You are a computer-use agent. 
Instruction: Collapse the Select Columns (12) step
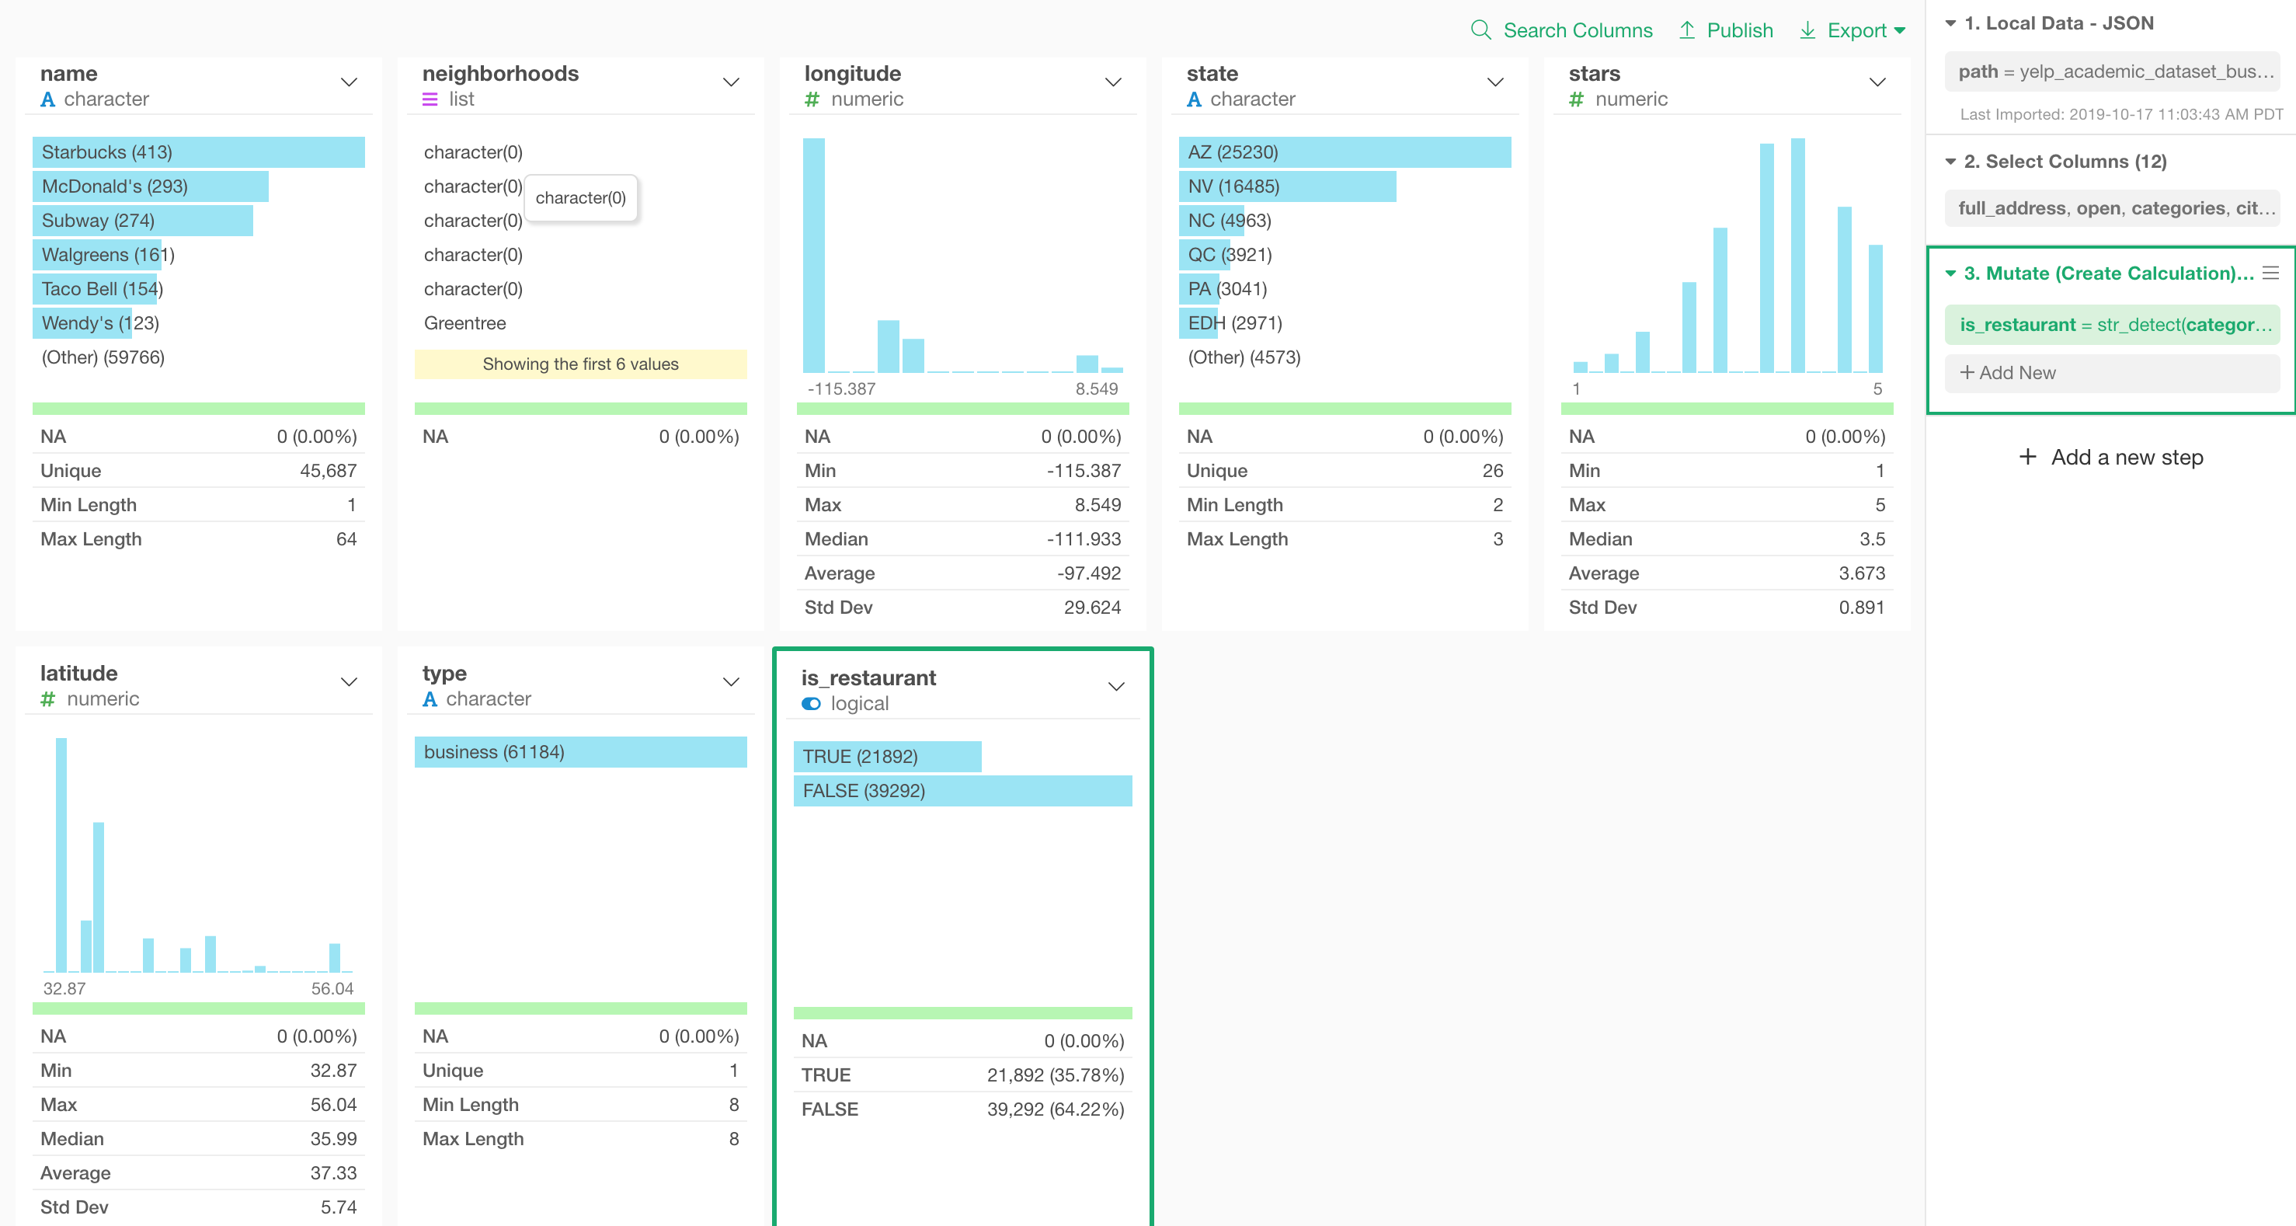pos(1950,162)
